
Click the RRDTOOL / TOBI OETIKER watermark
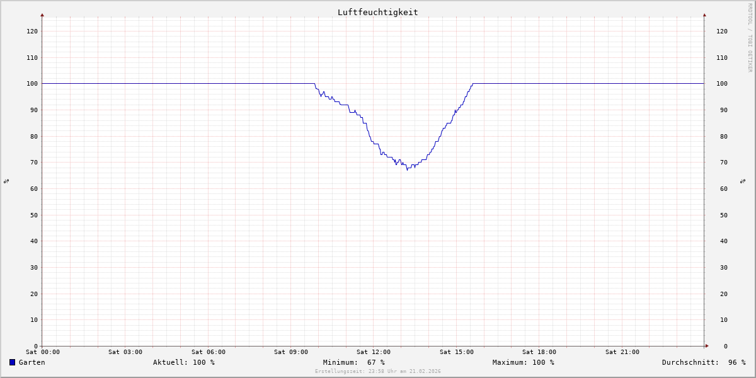tap(750, 38)
